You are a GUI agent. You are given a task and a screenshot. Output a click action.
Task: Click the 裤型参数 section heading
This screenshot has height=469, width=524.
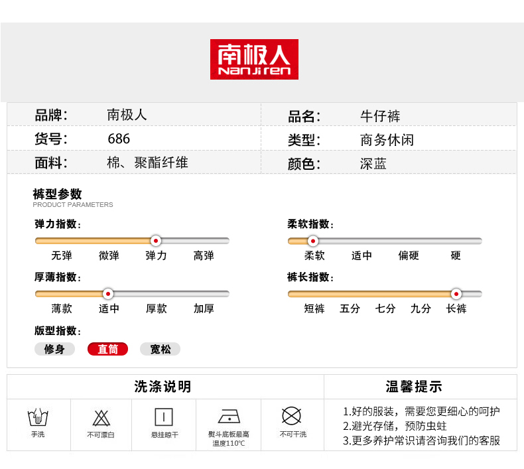pos(57,194)
